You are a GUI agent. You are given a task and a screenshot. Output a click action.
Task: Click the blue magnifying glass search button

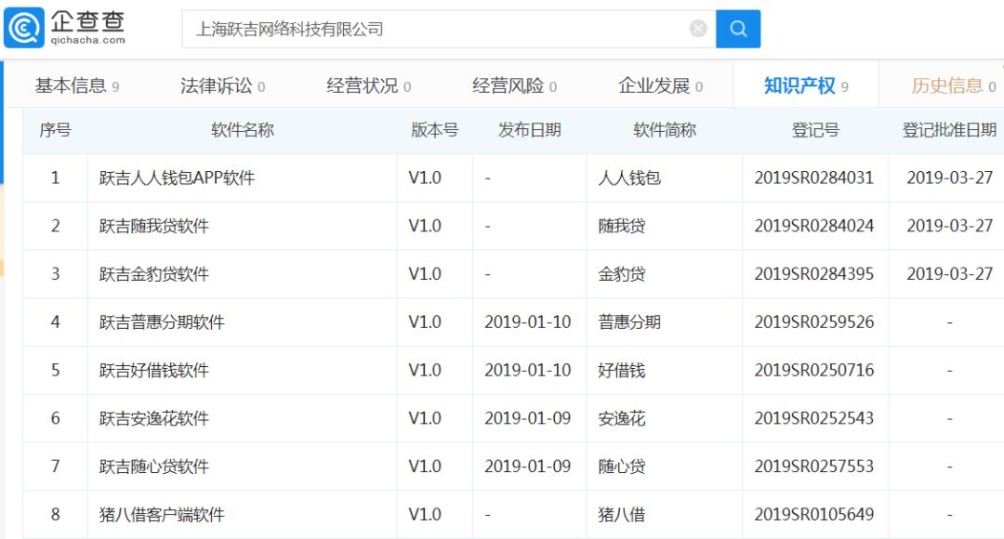[x=738, y=29]
